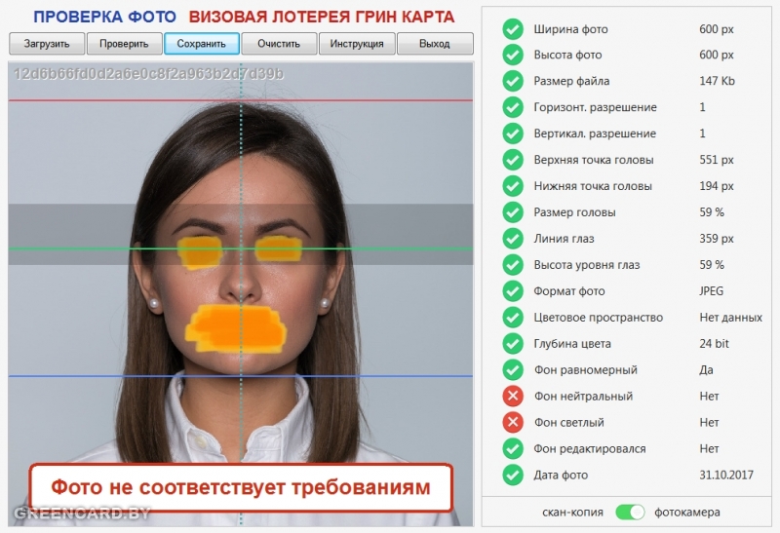Viewport: 780px width, 533px height.
Task: Click green check icon for Размер файла
Action: pyautogui.click(x=513, y=81)
